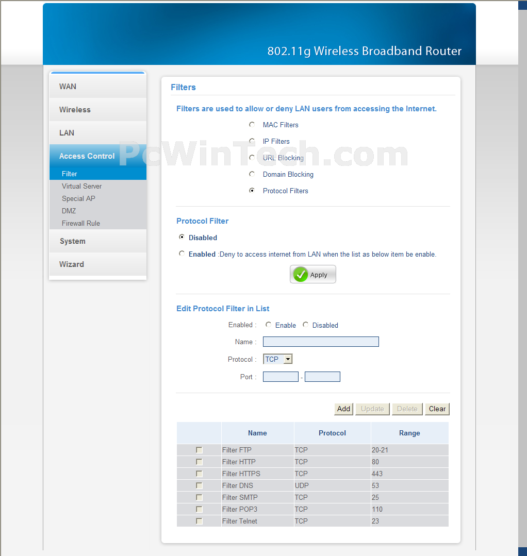This screenshot has height=556, width=527.
Task: Check the Filter Telnet row checkbox
Action: pyautogui.click(x=199, y=521)
